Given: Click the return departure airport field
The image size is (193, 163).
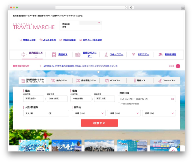Looking at the screenshot, I should pyautogui.click(x=81, y=99).
